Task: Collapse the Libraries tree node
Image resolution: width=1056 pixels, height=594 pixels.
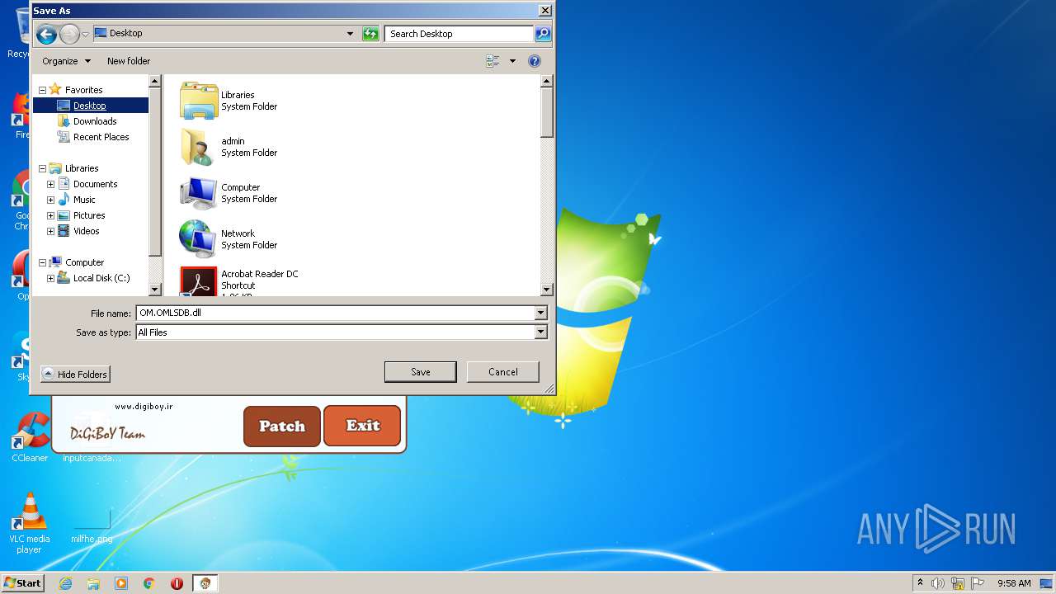Action: click(x=42, y=168)
